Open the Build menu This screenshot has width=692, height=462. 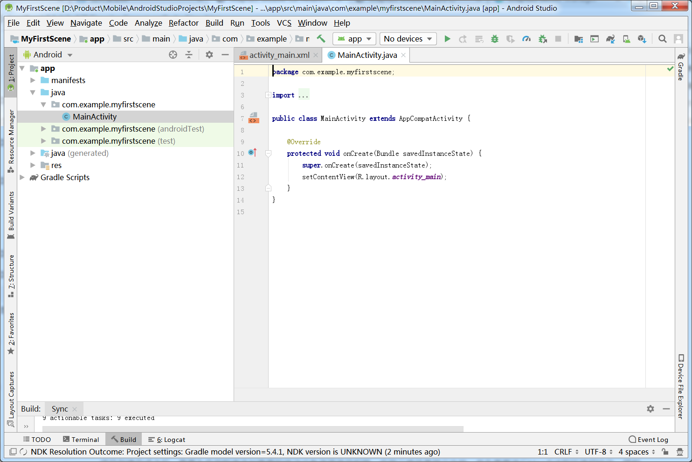215,23
